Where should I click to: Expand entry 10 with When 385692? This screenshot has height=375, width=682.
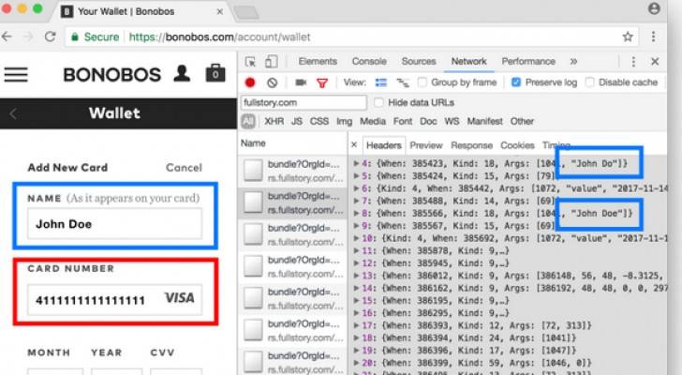click(356, 238)
